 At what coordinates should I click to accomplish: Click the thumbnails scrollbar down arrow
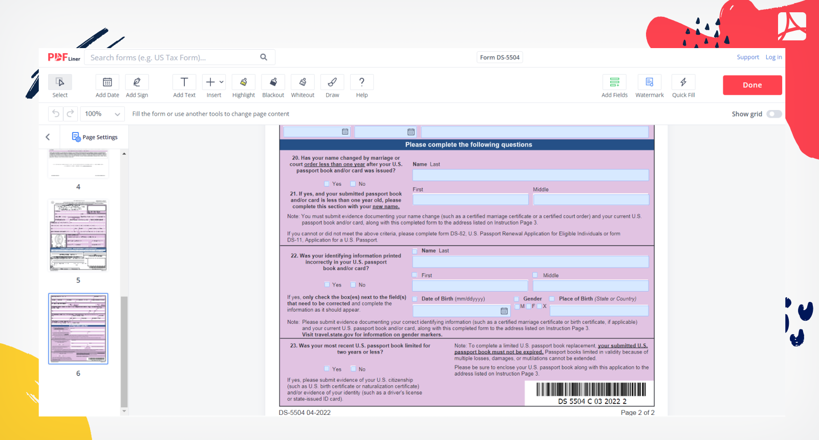pos(124,411)
